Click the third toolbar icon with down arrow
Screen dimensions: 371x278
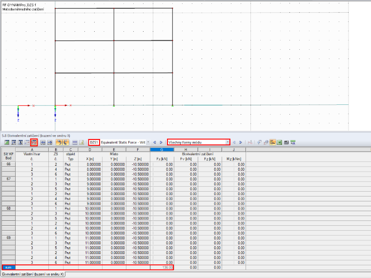[x=21, y=142]
